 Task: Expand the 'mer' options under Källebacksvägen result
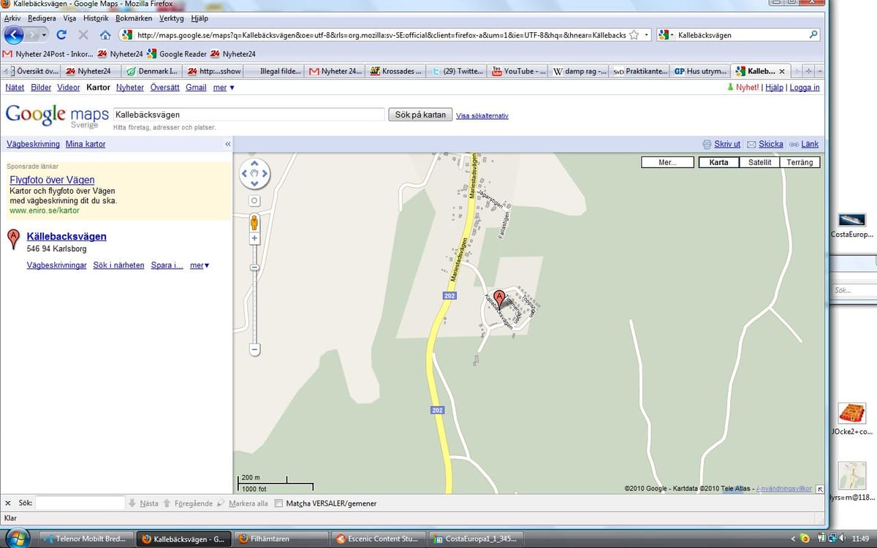tap(200, 265)
